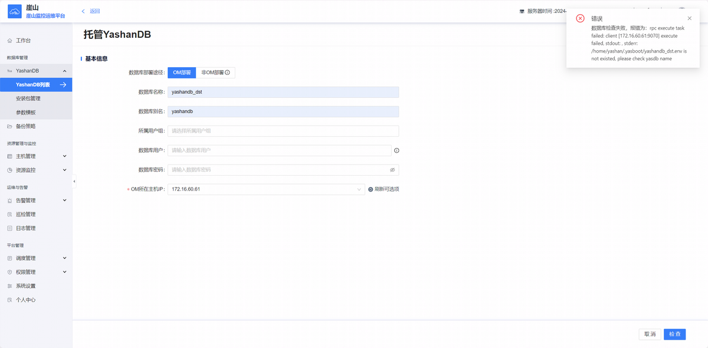Open the 所属用户组 selector
This screenshot has width=708, height=348.
[283, 131]
